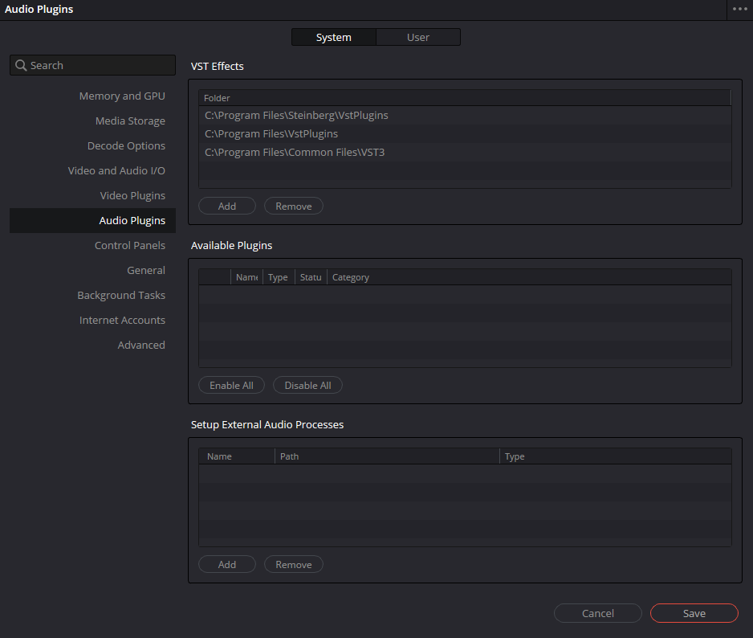Add an external audio process
The image size is (753, 638).
coord(227,565)
